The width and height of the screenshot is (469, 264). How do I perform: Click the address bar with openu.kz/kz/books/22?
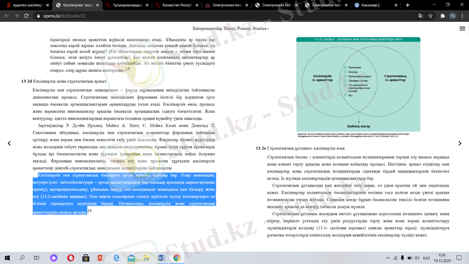225,16
